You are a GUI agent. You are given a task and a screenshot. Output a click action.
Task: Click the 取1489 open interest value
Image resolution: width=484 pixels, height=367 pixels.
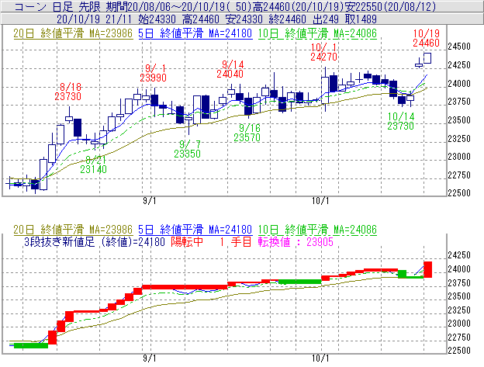[x=361, y=19]
